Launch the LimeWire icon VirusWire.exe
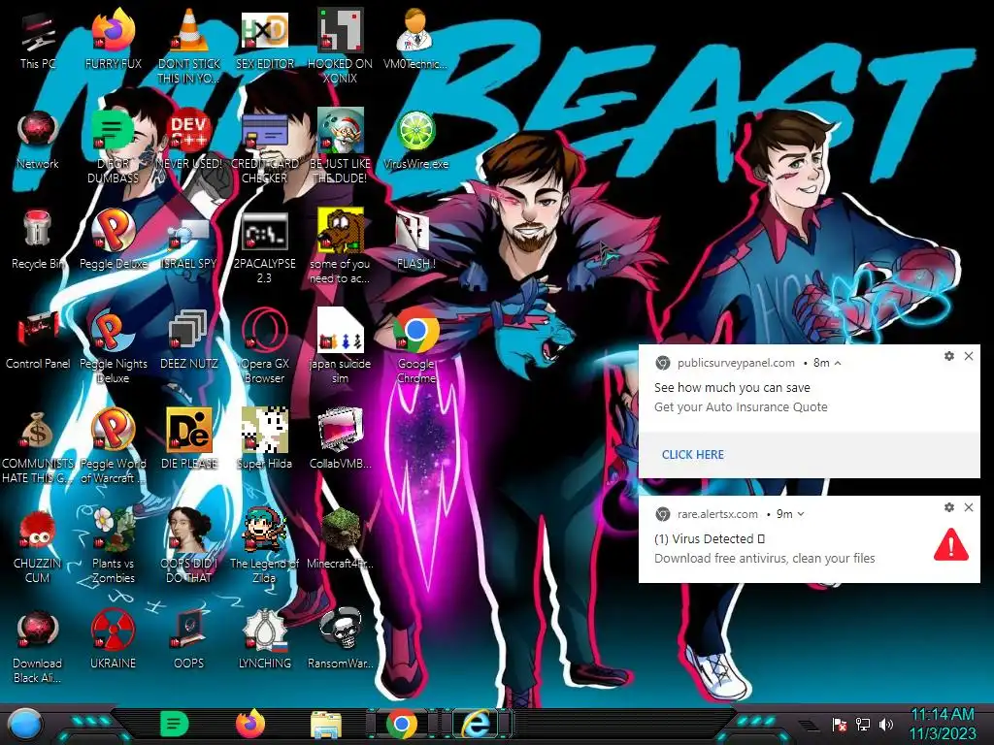994x745 pixels. (415, 140)
